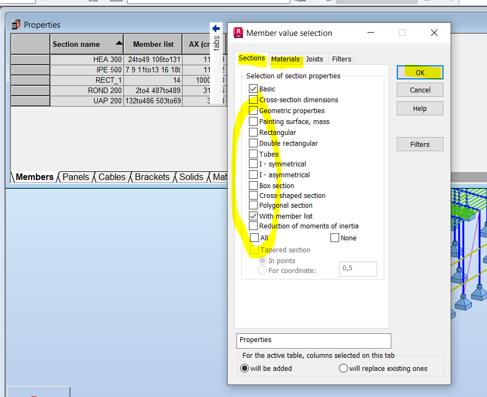Screen dimensions: 487x397
Task: Toggle the Basic checkbox
Action: pos(253,89)
